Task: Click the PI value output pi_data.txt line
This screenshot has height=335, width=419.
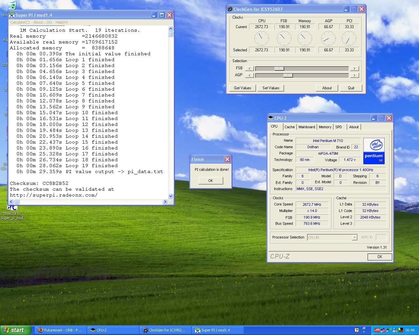Action: pos(90,171)
